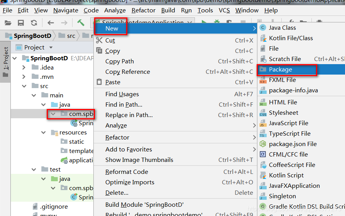Select the application properties file
The image size is (345, 216).
coord(77,160)
